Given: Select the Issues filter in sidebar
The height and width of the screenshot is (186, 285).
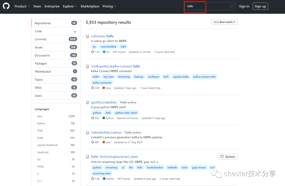Looking at the screenshot, I should (56, 47).
